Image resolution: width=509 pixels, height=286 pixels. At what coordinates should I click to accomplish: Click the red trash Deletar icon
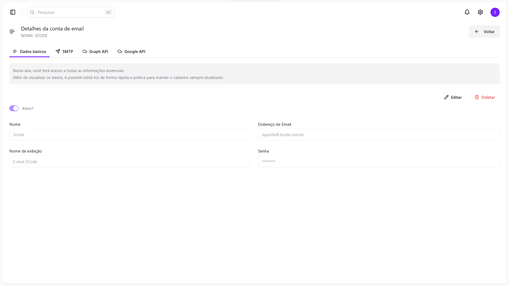click(x=477, y=97)
